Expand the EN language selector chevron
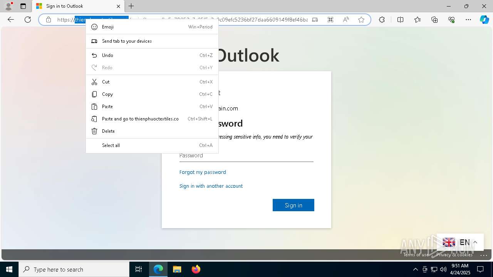This screenshot has height=277, width=493. pyautogui.click(x=475, y=242)
